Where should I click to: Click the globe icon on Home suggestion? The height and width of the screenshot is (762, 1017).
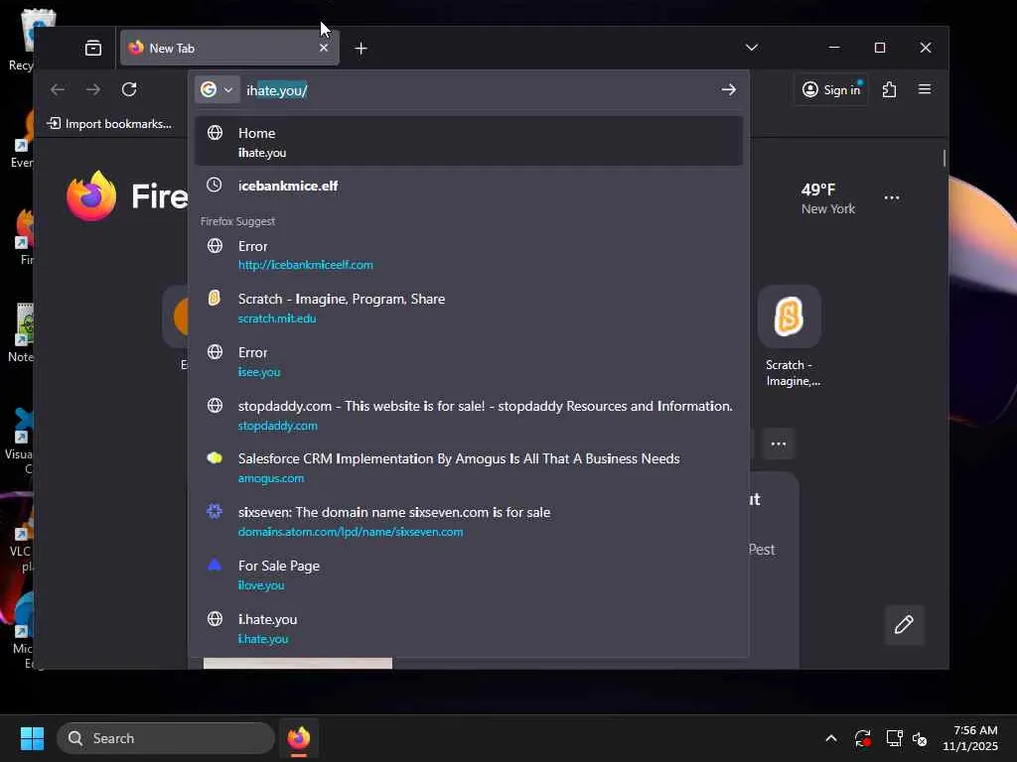click(215, 133)
